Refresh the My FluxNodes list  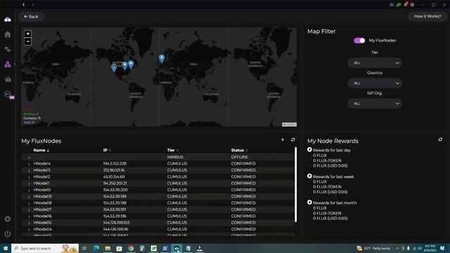(292, 140)
